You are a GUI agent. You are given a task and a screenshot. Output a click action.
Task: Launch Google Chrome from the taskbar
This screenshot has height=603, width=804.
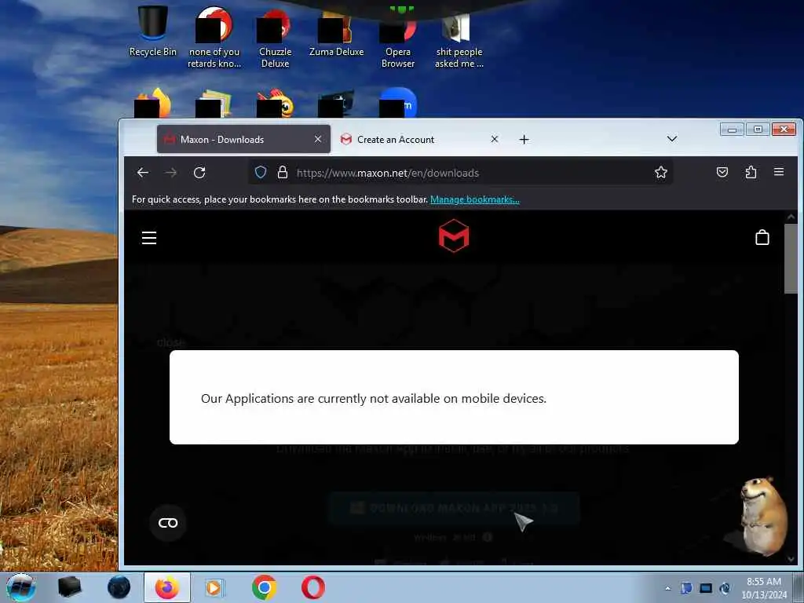(x=264, y=587)
